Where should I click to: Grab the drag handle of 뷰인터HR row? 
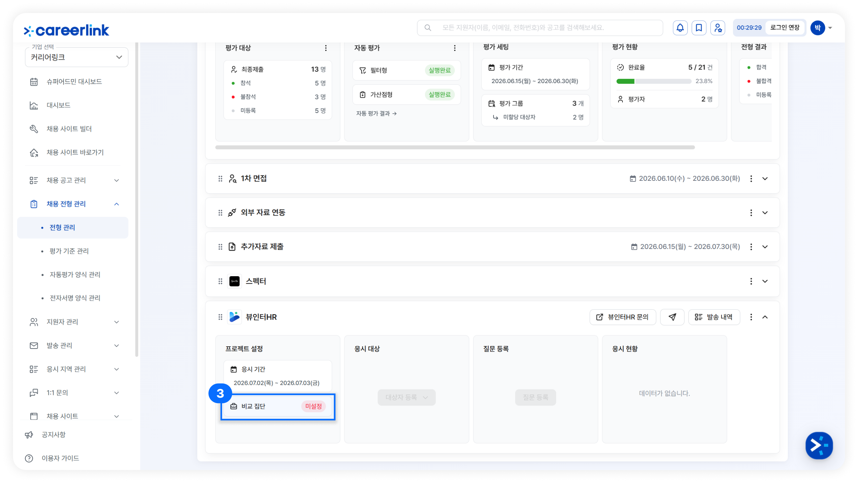pos(220,317)
